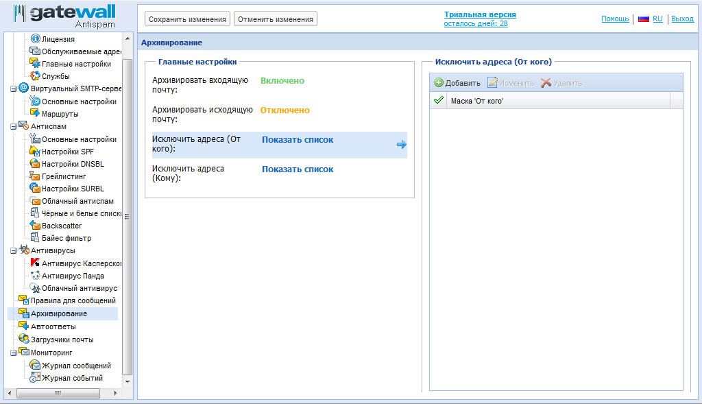The image size is (702, 404).
Task: Click the Panda antivirus icon
Action: [x=35, y=275]
